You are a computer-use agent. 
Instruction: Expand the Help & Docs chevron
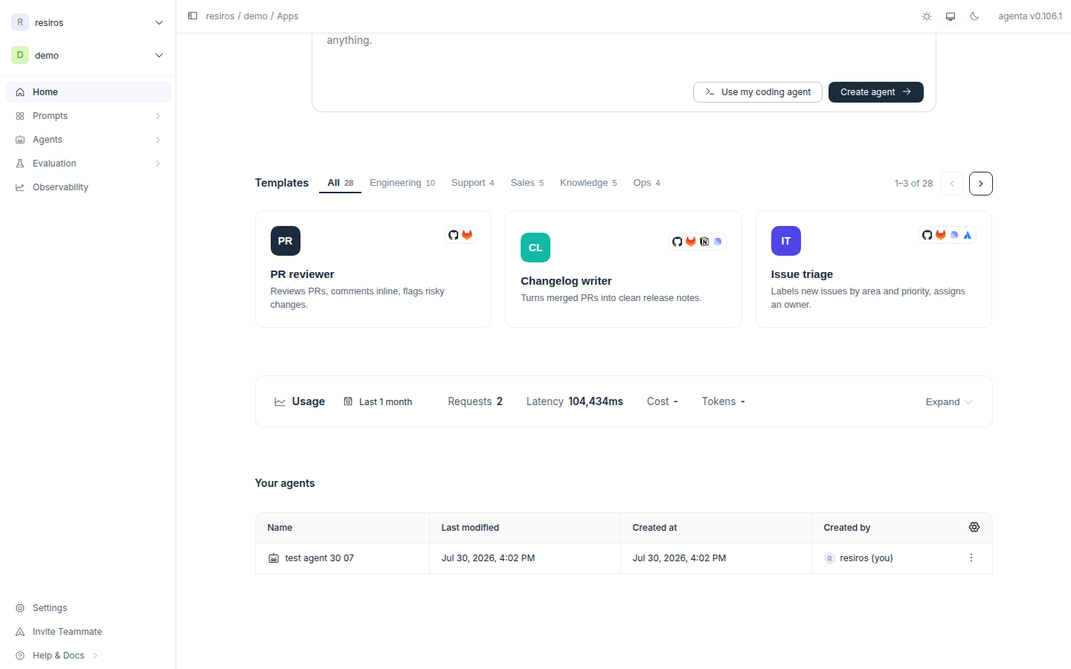95,656
